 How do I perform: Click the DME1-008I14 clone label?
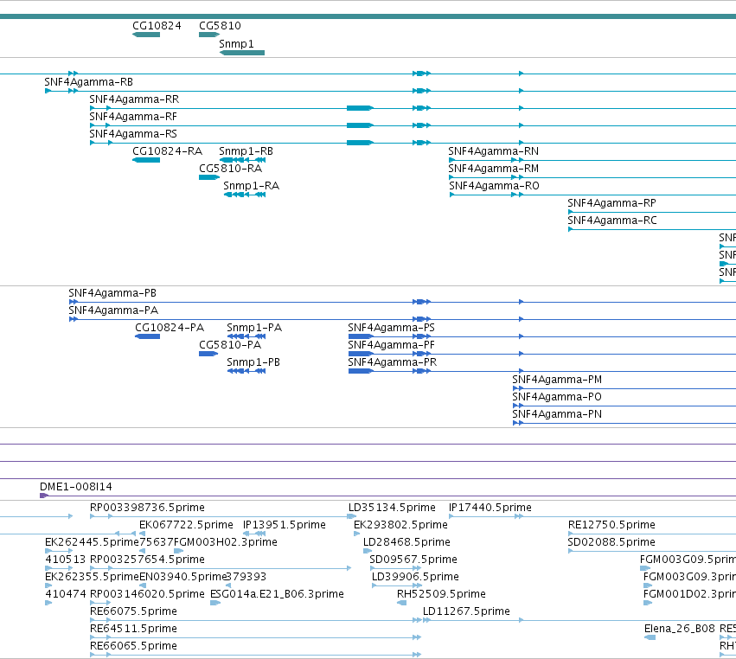tap(76, 487)
